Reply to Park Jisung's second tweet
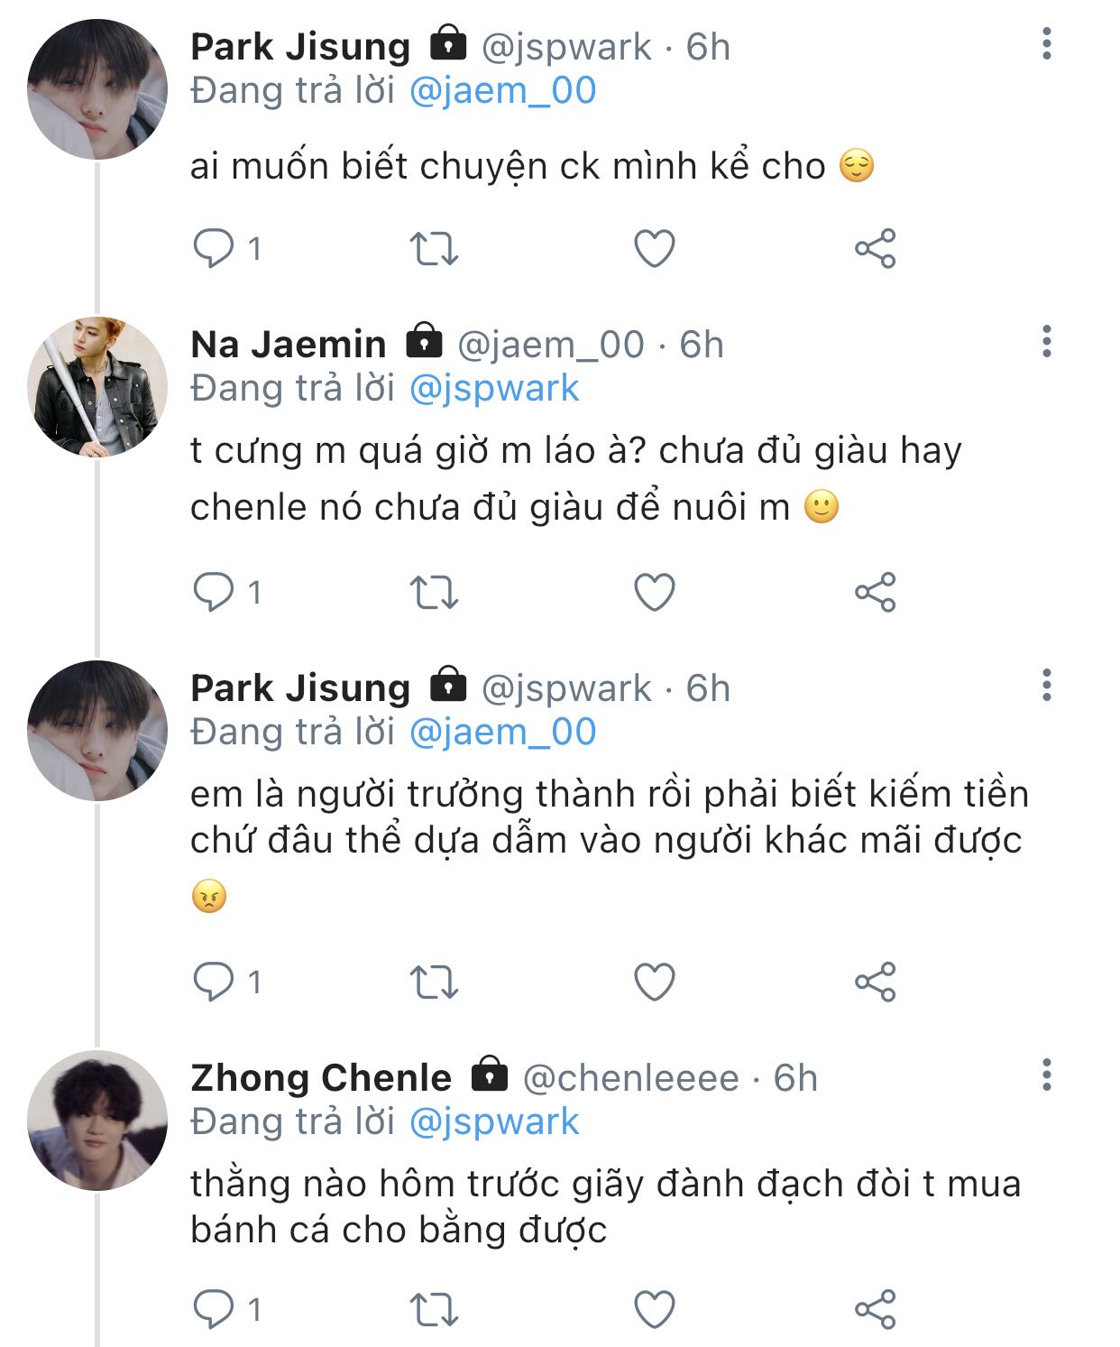The width and height of the screenshot is (1120, 1347). (214, 981)
